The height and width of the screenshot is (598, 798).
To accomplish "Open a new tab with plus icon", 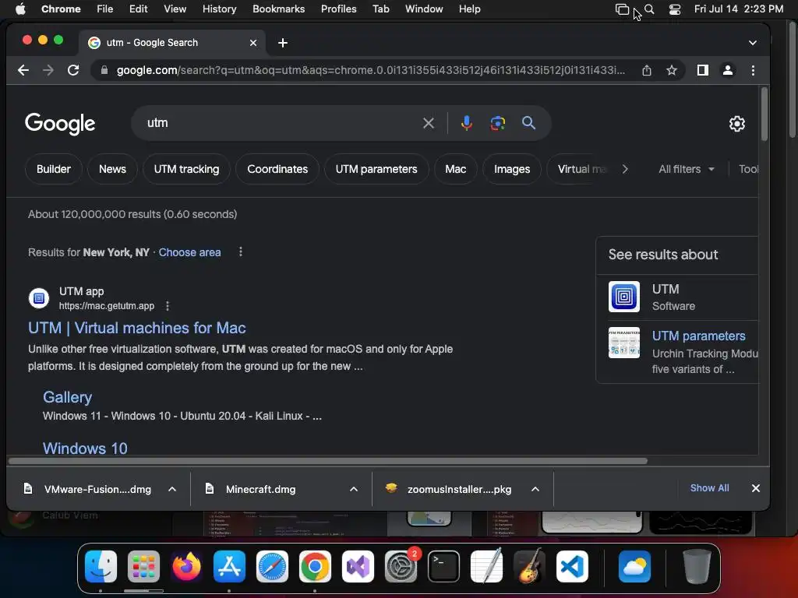I will 283,43.
